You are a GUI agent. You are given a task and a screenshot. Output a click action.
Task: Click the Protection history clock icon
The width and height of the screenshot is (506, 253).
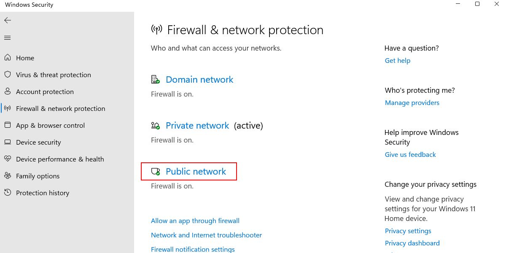coord(7,193)
